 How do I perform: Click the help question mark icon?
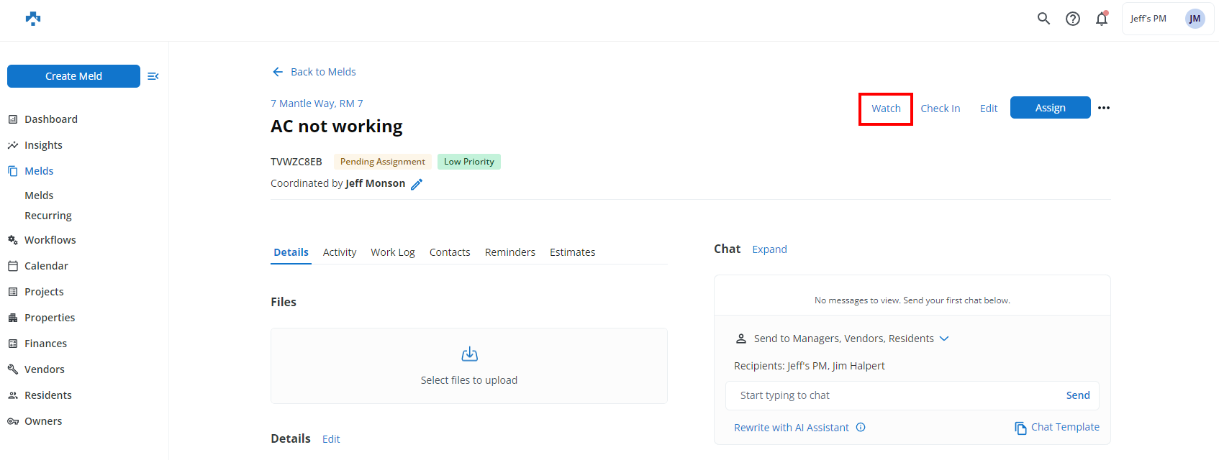[1073, 19]
